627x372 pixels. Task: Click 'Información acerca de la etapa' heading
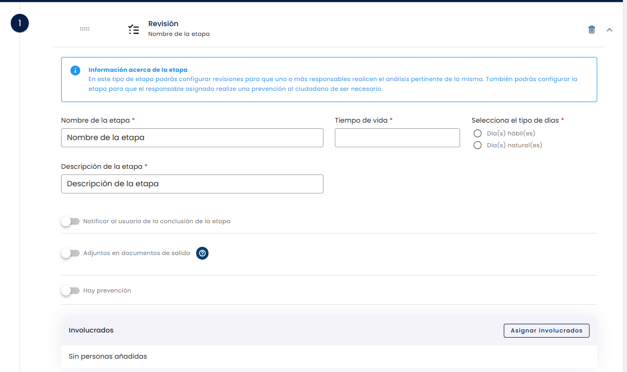click(138, 70)
